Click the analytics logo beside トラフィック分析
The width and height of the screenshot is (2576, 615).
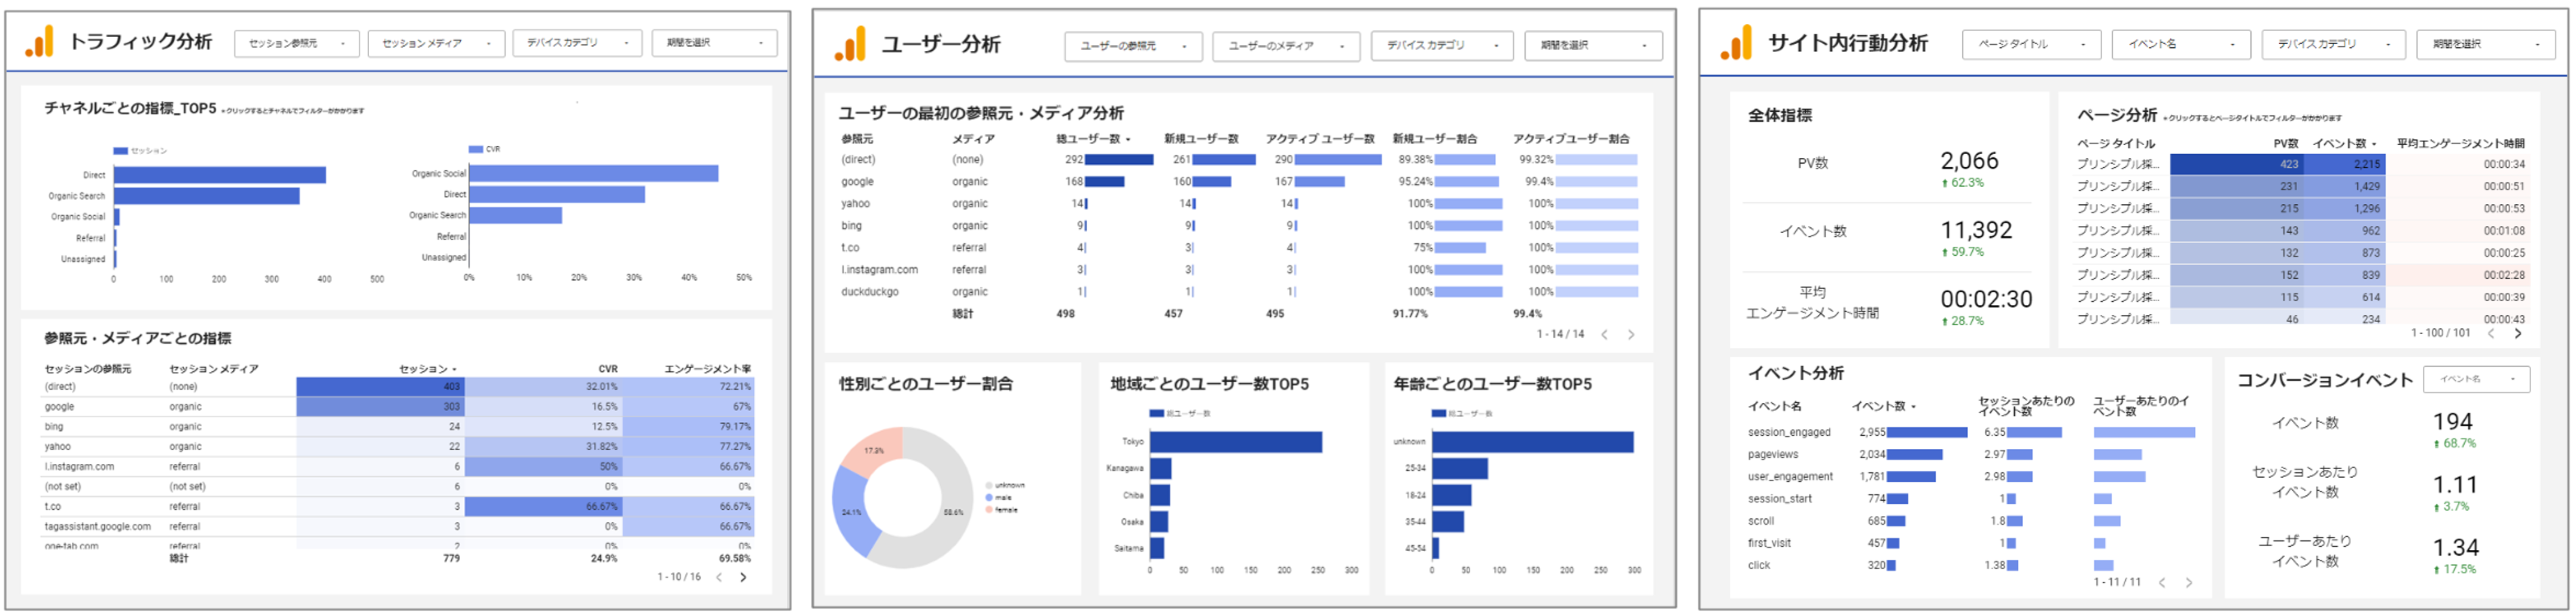click(x=39, y=42)
